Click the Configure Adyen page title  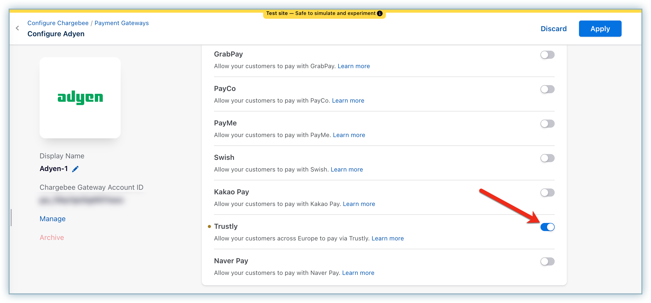click(x=56, y=34)
